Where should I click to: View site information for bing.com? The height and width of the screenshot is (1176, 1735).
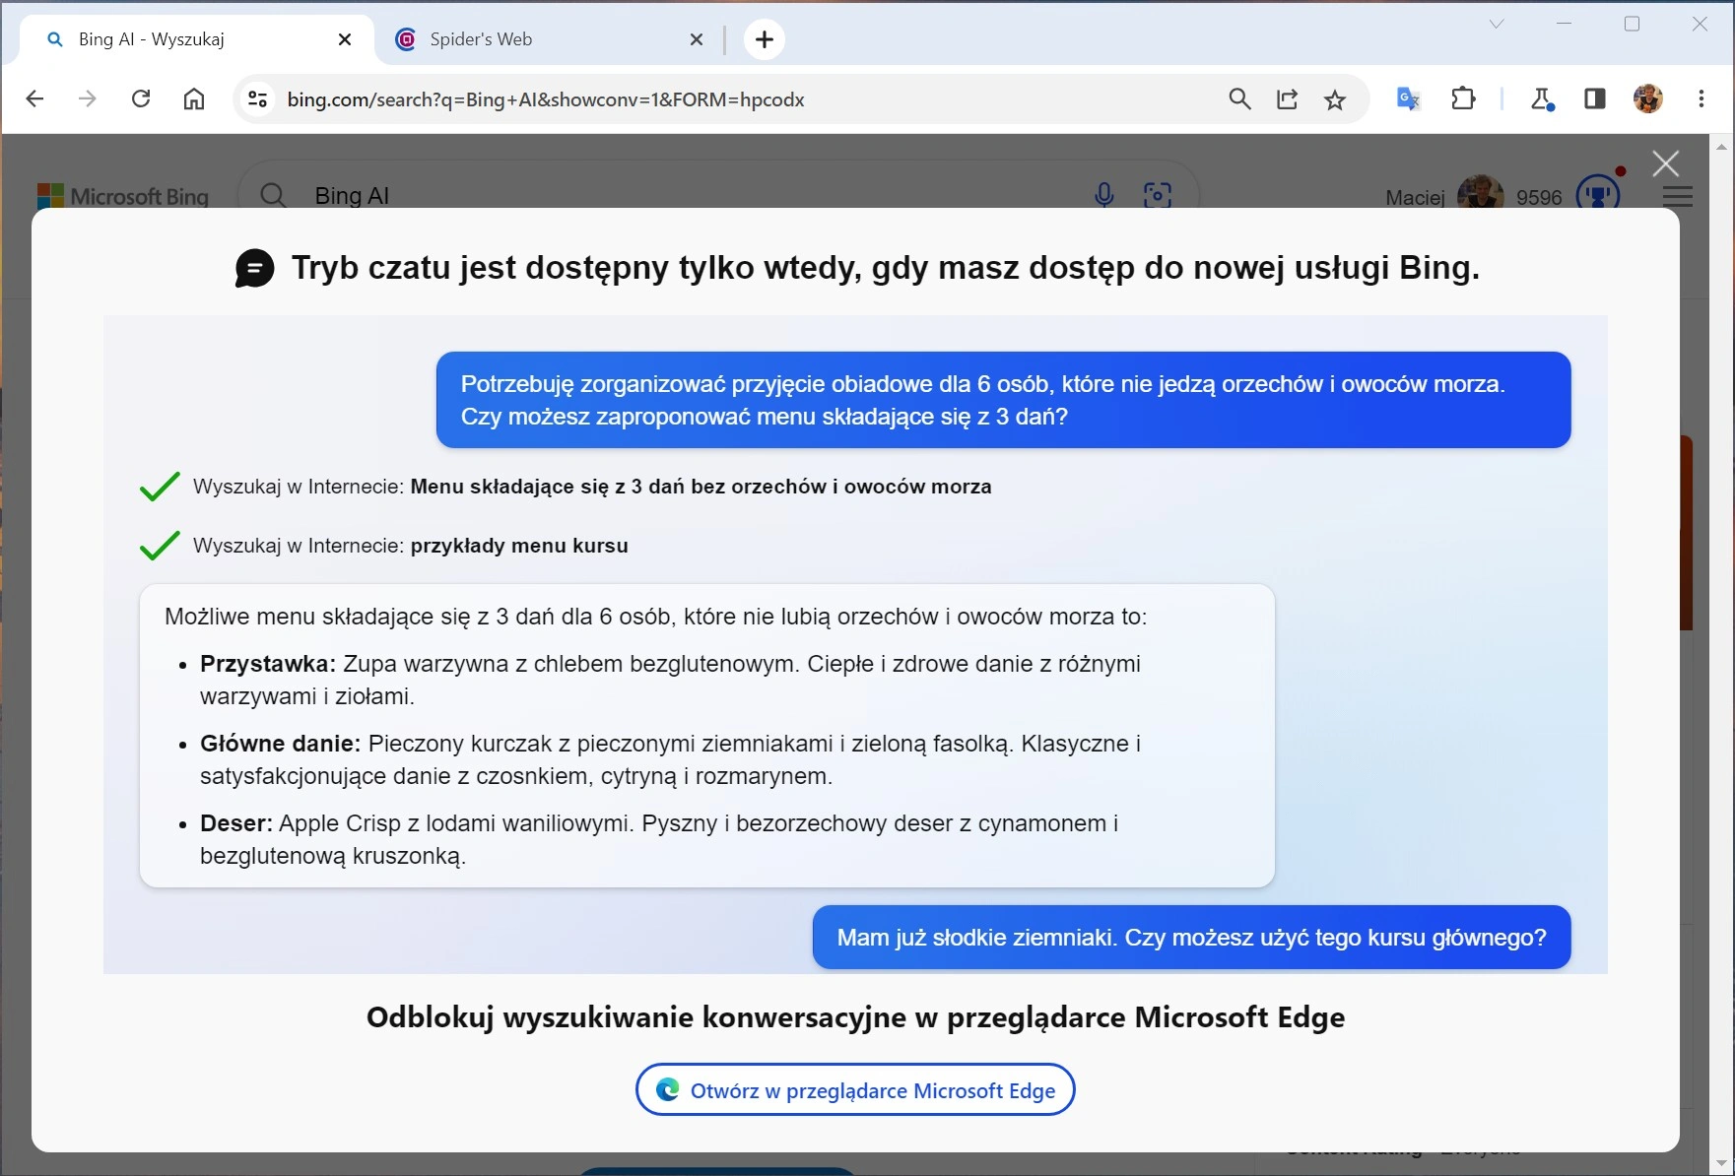257,99
